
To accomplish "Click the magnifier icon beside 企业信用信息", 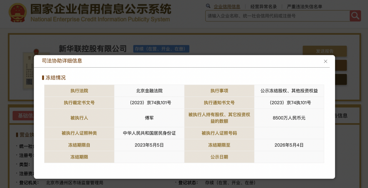I will (208, 6).
